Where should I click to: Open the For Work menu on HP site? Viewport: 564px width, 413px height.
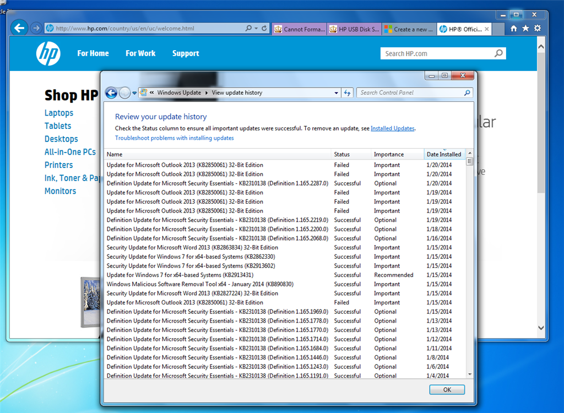[x=140, y=53]
